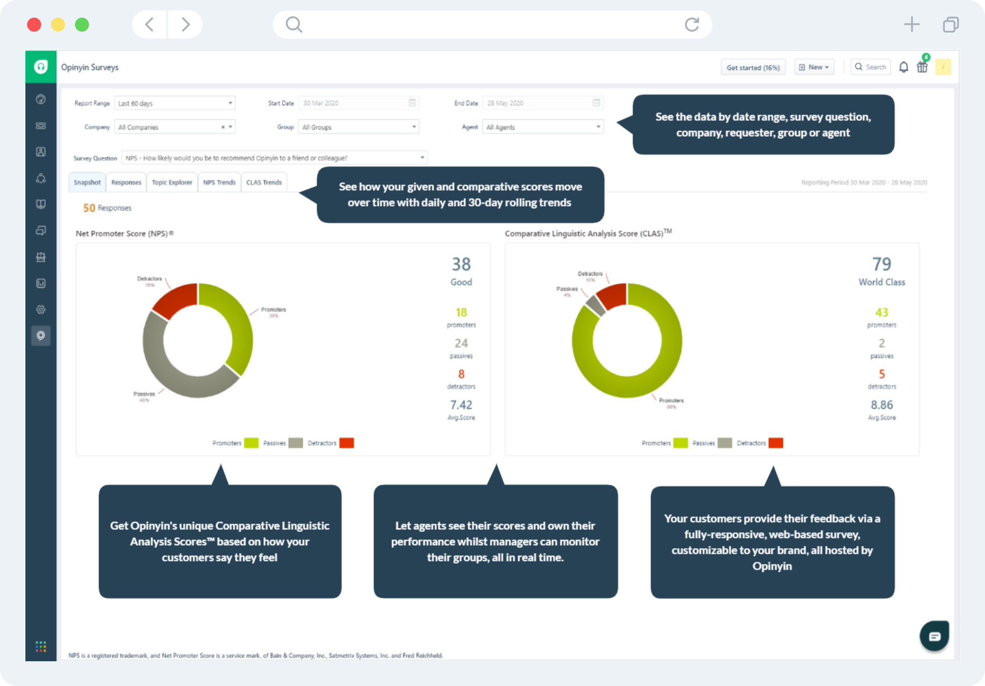Open the reports chart icon in sidebar
Viewport: 985px width, 686px height.
point(41,283)
